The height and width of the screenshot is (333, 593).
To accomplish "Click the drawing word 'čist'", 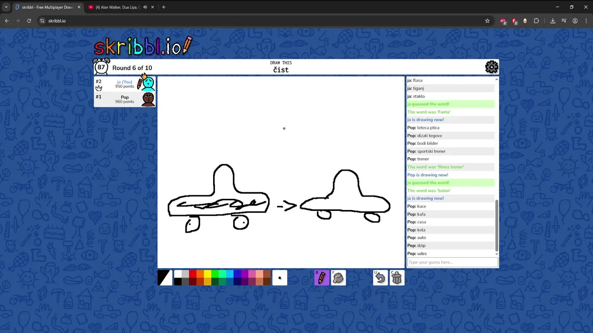I will [x=281, y=70].
